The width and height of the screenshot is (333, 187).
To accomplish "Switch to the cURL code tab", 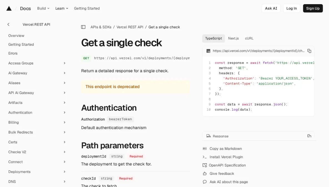I will [249, 39].
